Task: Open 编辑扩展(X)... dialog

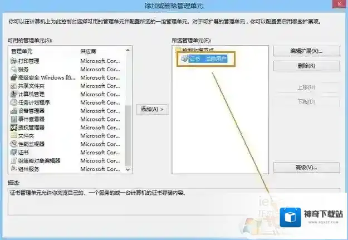Action: pos(306,51)
